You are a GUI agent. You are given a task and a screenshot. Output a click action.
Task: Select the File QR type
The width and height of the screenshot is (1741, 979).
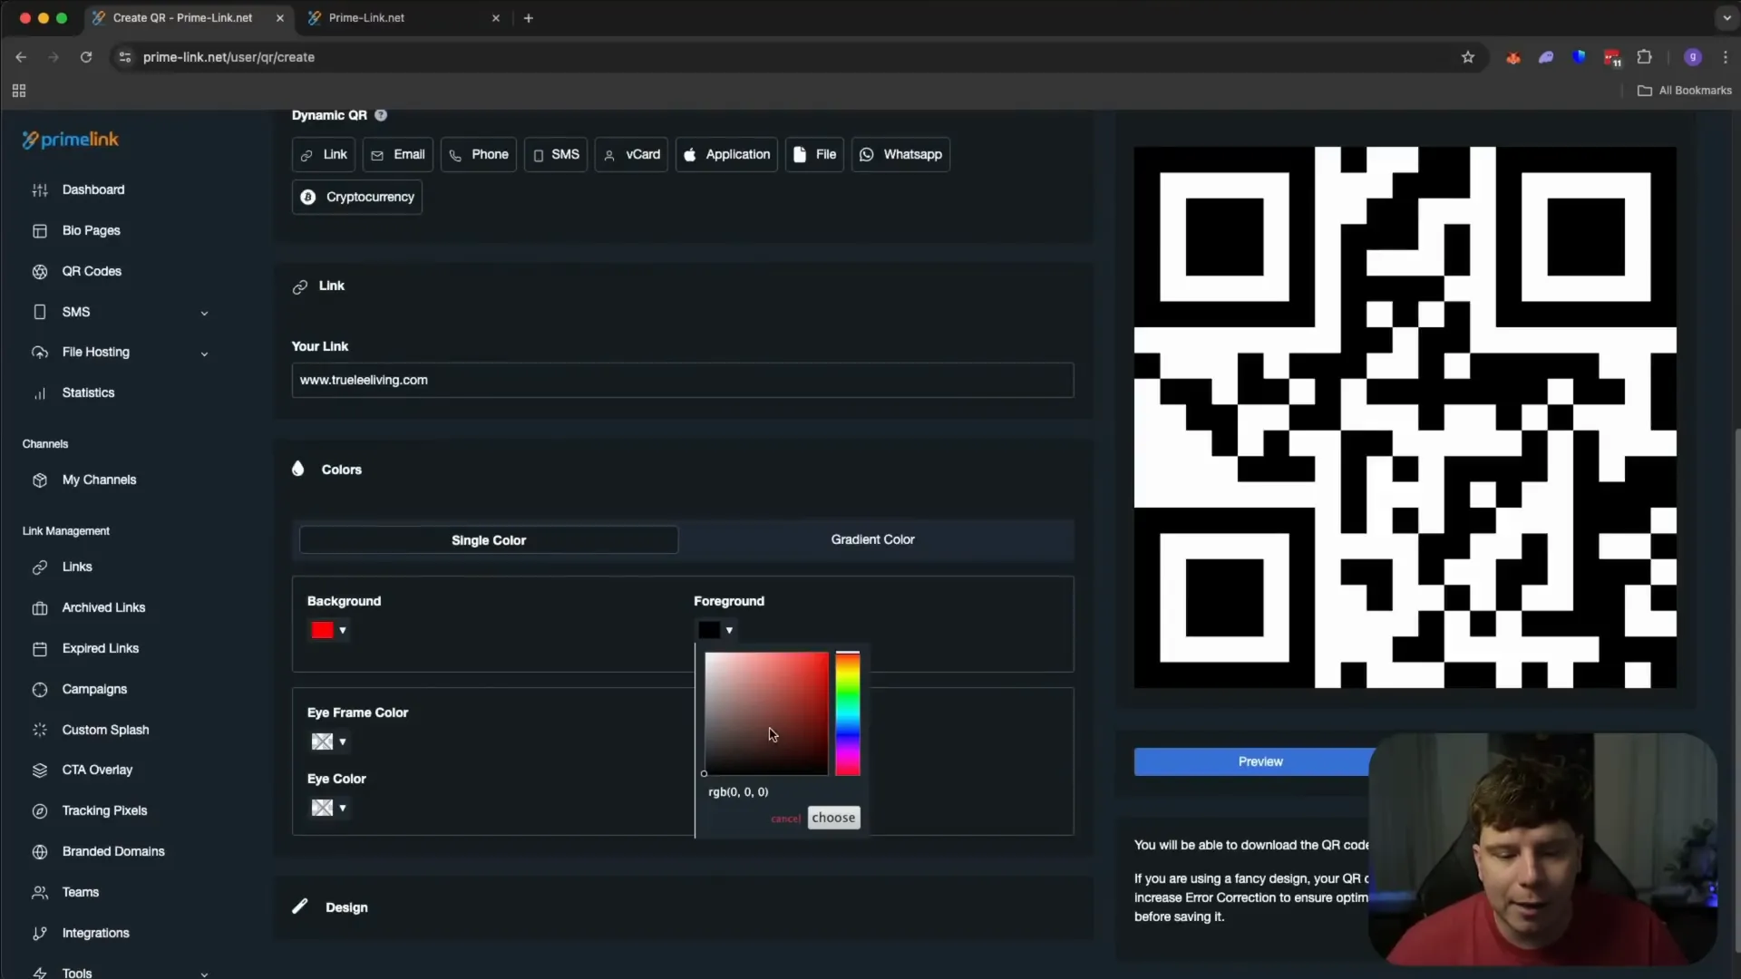pos(814,155)
